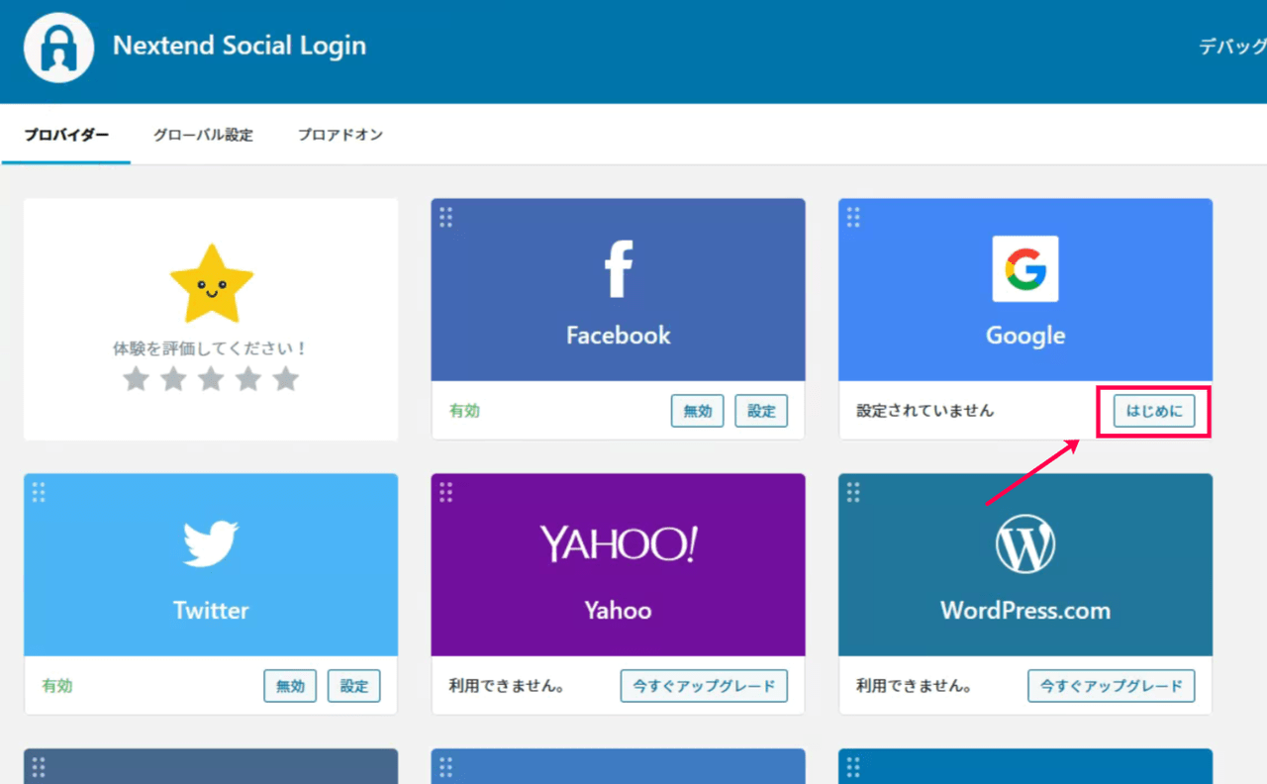The image size is (1267, 784).
Task: Disable Facebook with the 無効 button
Action: pos(698,411)
